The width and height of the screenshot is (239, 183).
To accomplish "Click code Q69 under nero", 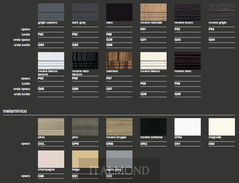I will pos(109,45).
